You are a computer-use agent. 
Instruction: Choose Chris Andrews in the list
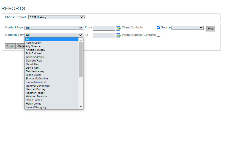(x=51, y=57)
